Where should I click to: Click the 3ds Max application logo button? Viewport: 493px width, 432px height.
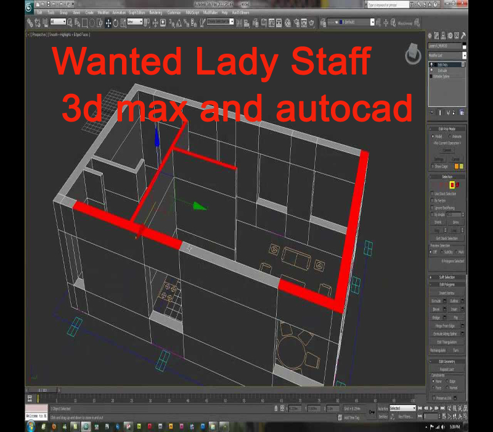[x=29, y=7]
